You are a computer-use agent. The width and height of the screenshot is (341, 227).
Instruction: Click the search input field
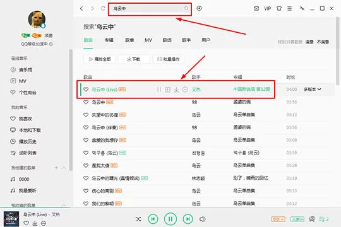tap(150, 8)
